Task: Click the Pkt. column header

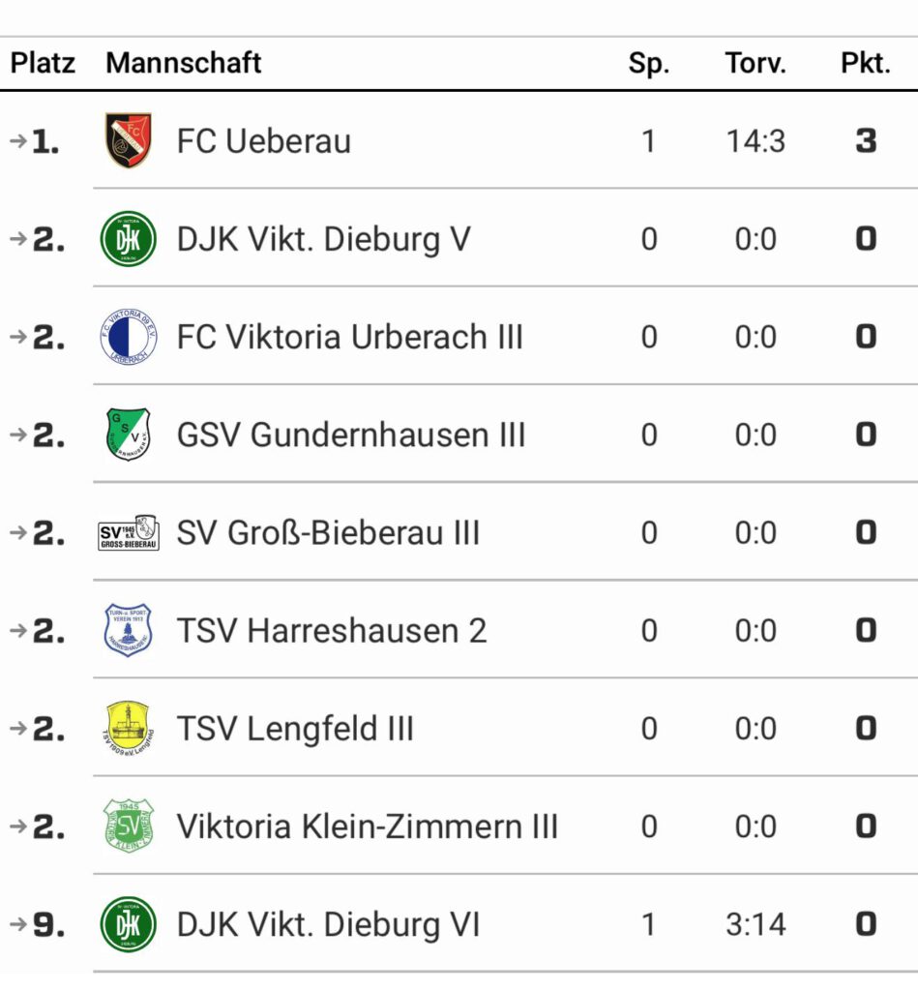Action: pyautogui.click(x=865, y=64)
